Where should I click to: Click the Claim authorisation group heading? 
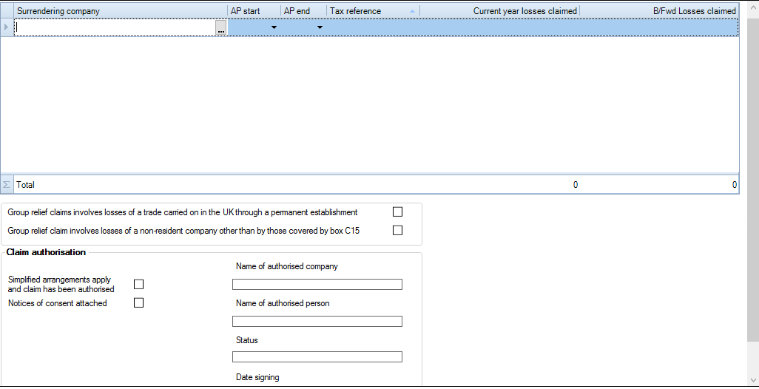(x=47, y=252)
